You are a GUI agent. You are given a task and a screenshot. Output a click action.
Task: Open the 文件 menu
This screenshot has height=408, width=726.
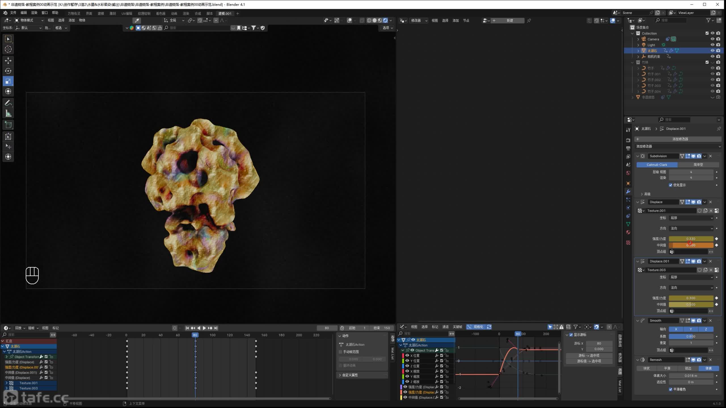13,13
